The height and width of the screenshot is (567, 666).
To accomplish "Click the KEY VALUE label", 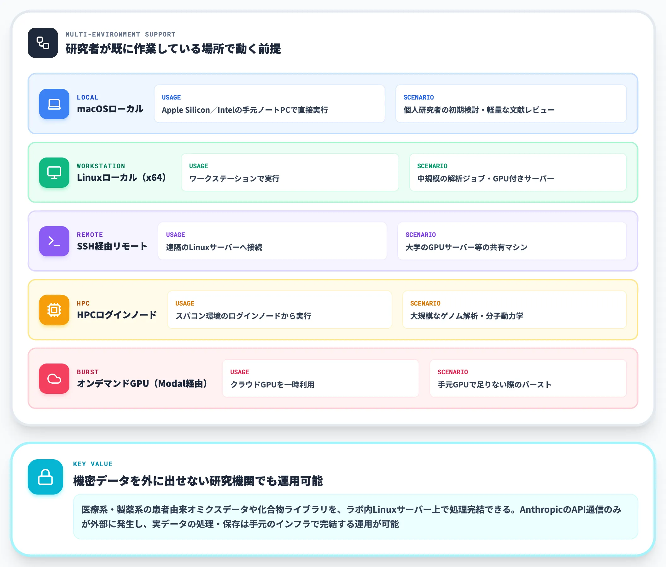I will [93, 464].
